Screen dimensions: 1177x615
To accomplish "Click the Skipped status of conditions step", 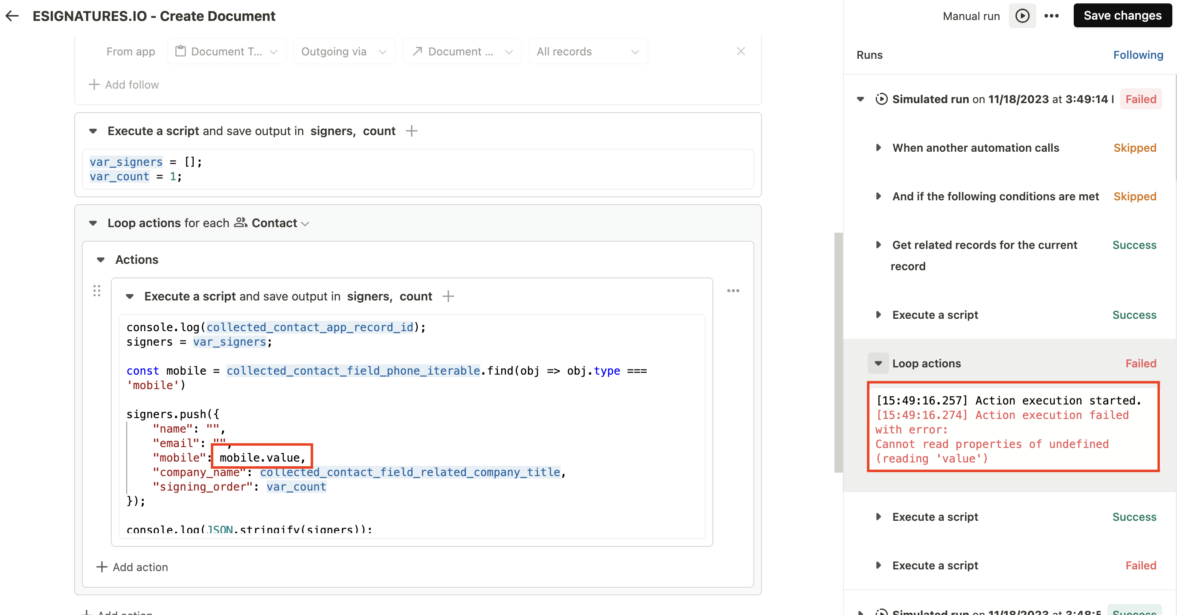I will (x=1134, y=196).
